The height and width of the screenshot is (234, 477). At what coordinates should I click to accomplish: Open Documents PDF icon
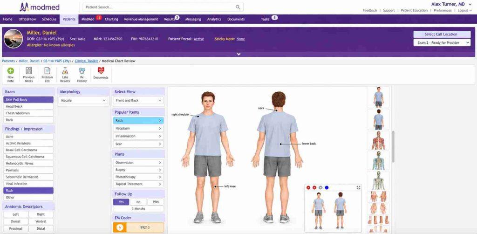(x=101, y=71)
